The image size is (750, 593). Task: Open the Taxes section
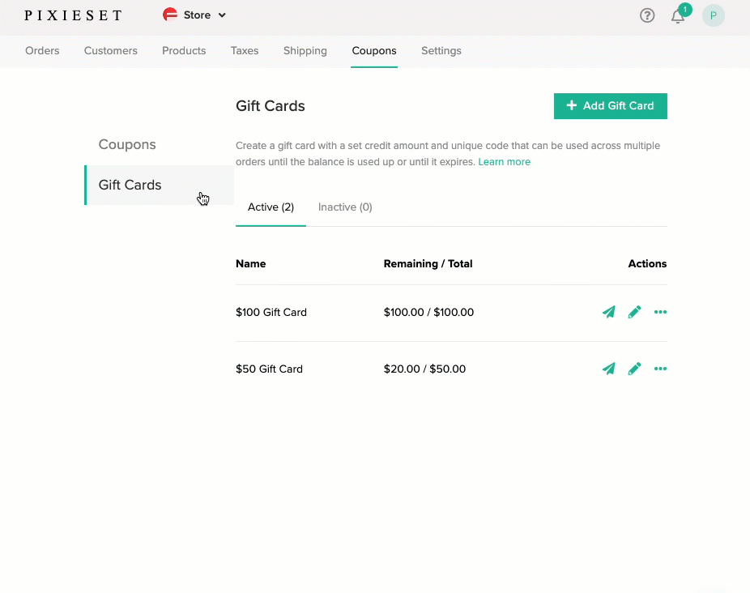click(x=244, y=50)
